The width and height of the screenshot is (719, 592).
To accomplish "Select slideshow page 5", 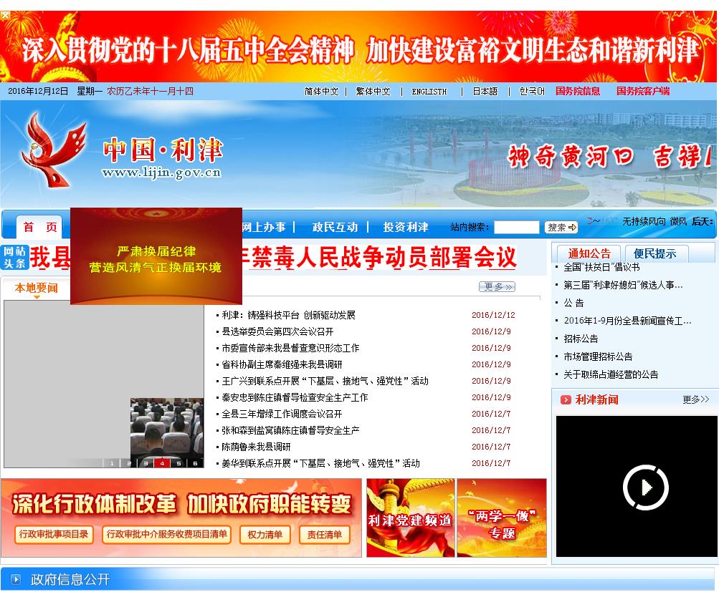I will pos(178,463).
